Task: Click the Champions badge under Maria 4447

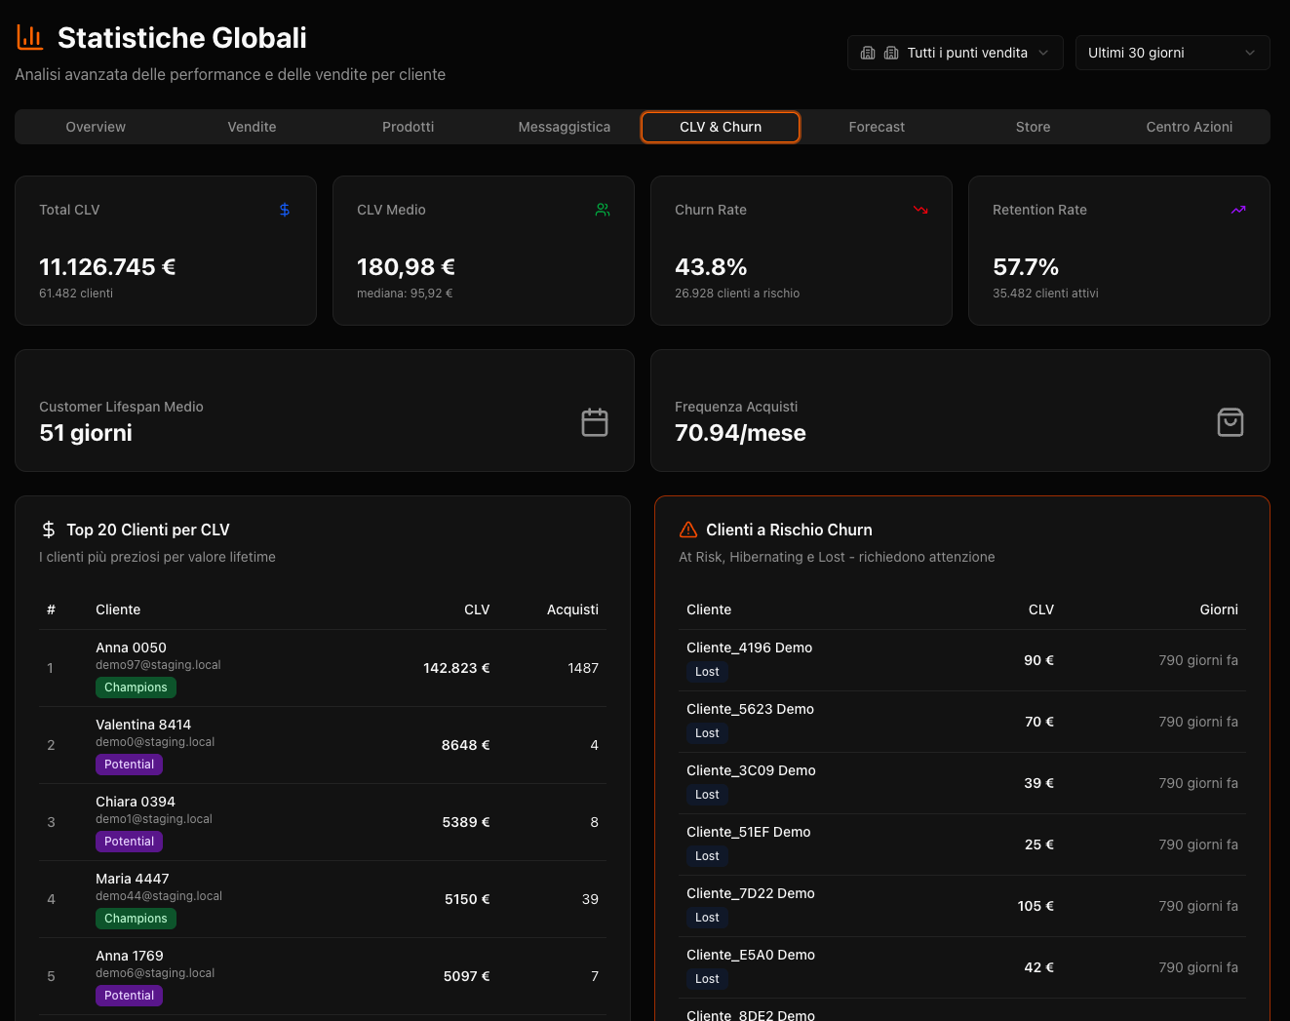Action: (136, 919)
